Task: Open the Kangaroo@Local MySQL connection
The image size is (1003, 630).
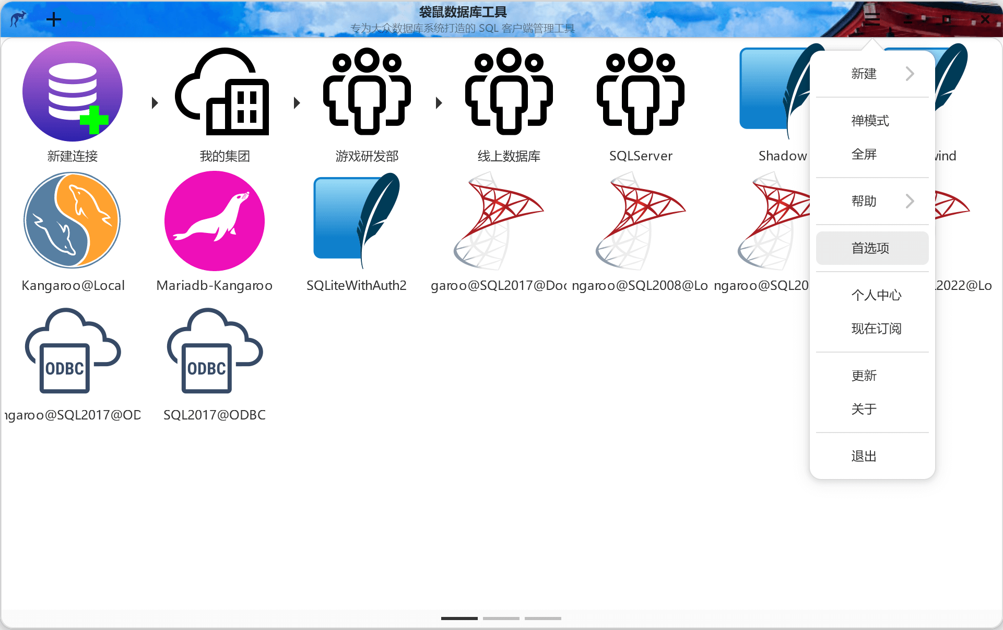Action: (x=73, y=220)
